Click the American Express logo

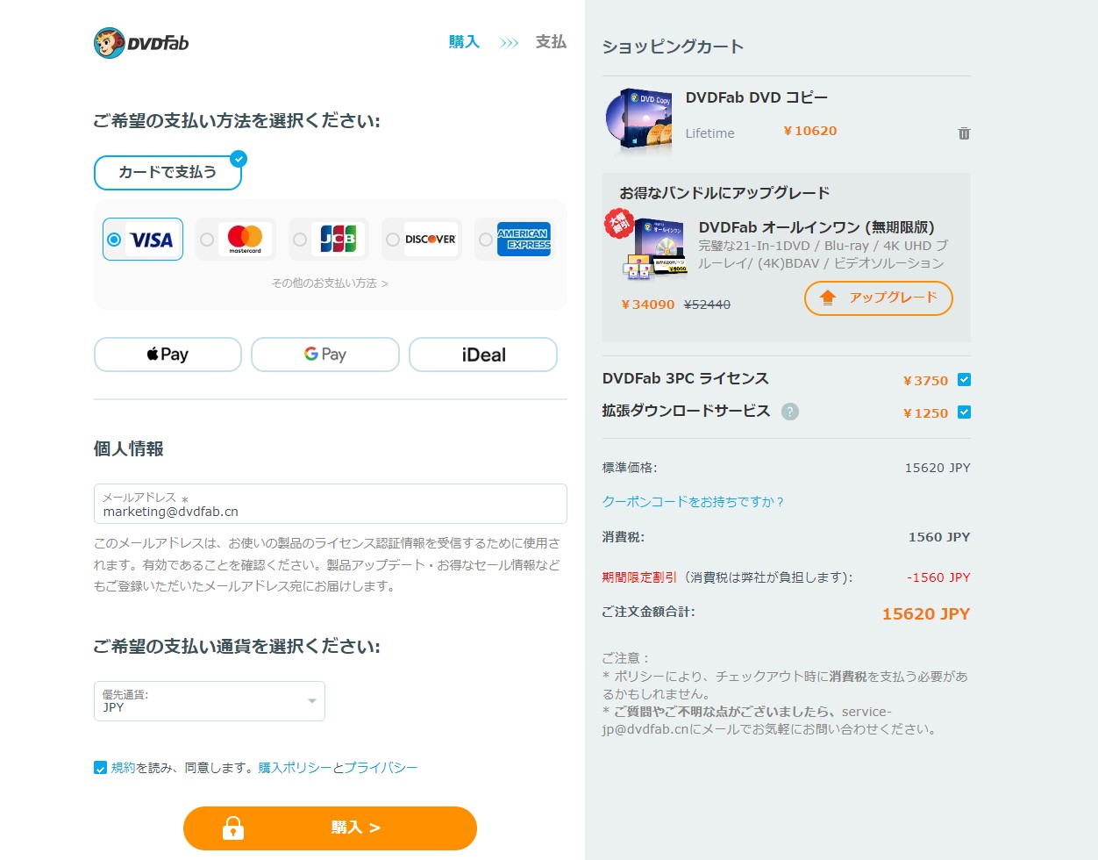click(x=524, y=239)
